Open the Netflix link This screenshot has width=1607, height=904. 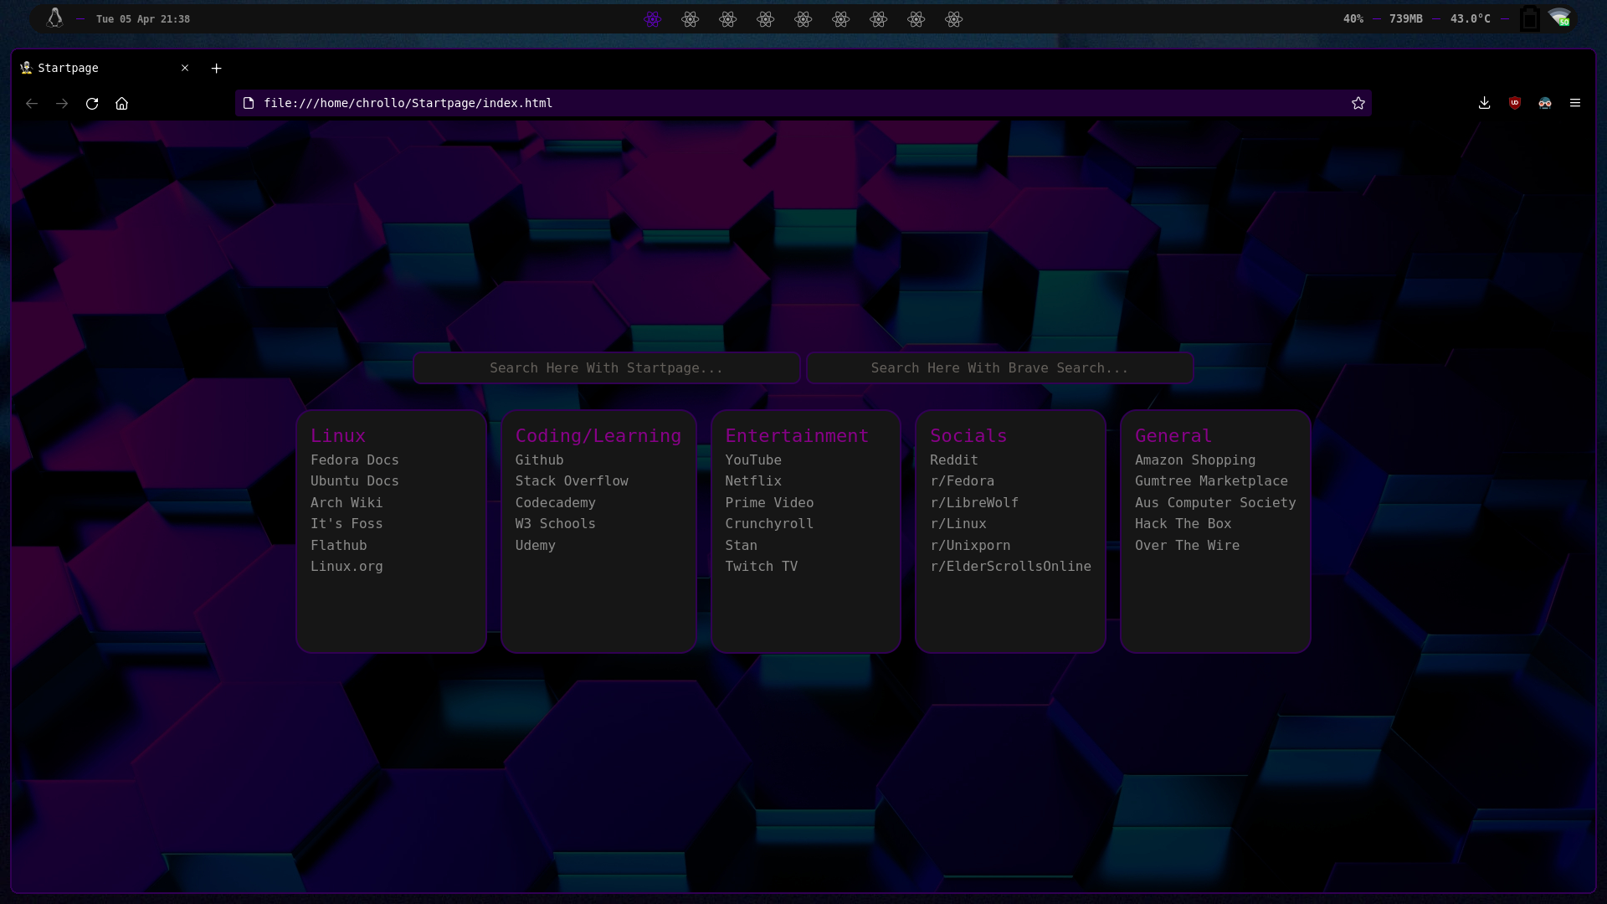(x=753, y=481)
